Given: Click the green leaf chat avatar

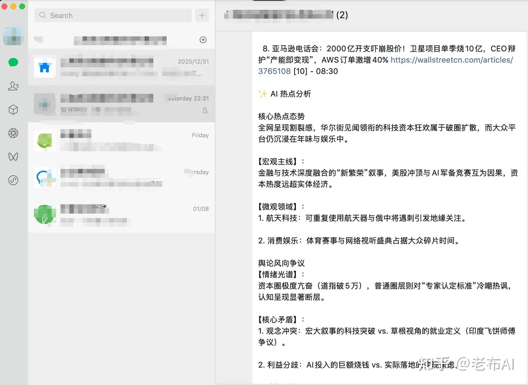Looking at the screenshot, I should point(45,141).
